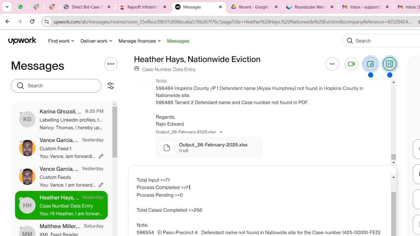
Task: Click 'Total Cases Completed >>256' text
Action: (x=169, y=210)
